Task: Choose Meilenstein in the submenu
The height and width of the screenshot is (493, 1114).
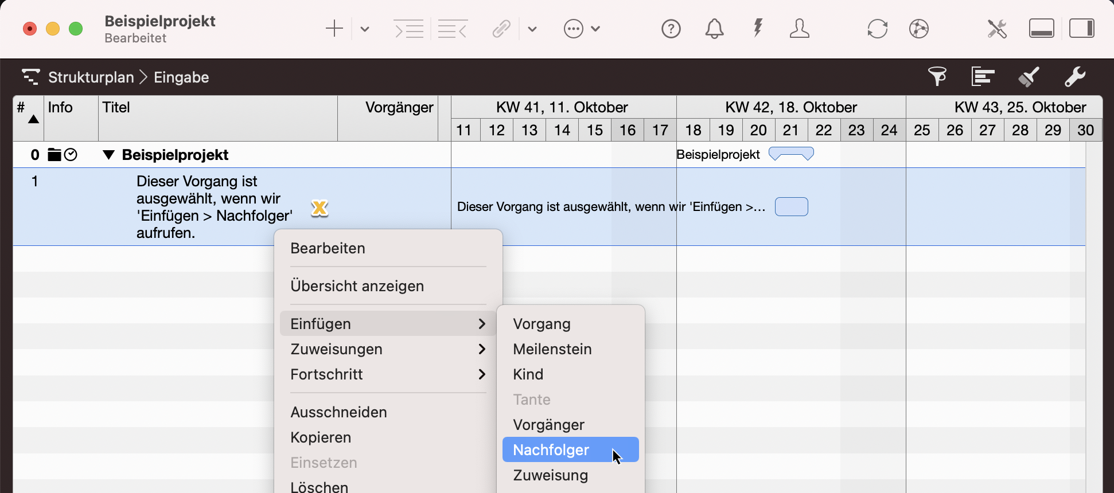Action: [552, 349]
